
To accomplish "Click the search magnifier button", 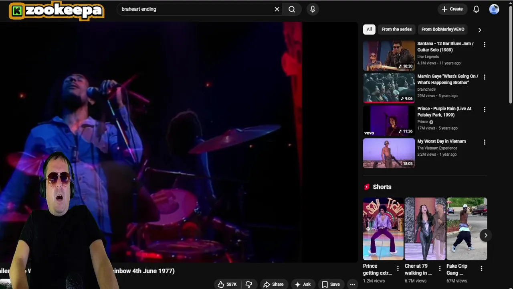I will 292,9.
